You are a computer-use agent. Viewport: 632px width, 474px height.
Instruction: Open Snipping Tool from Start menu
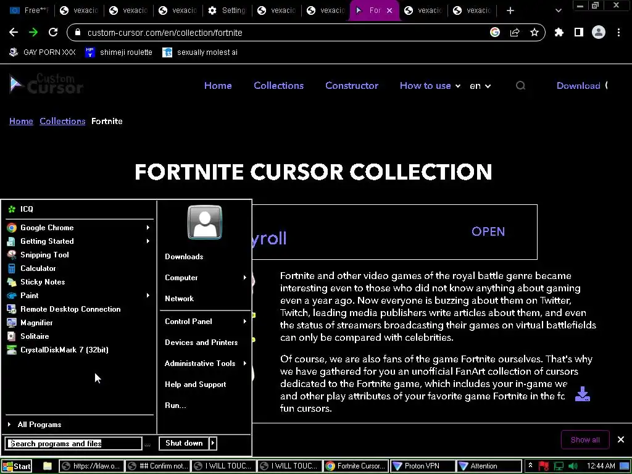click(80, 255)
